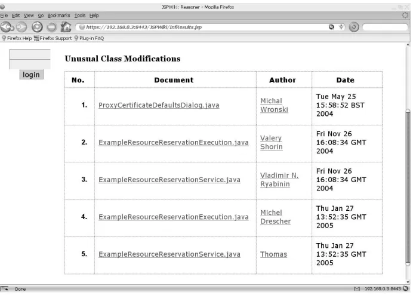This screenshot has height=295, width=413.
Task: Click date Tue May 25 15:58:52 BST 2004
Action: click(x=340, y=105)
